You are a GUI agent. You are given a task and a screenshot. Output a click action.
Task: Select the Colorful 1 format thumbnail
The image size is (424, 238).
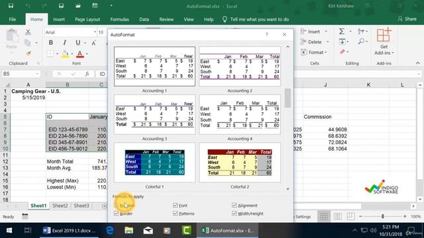(154, 163)
